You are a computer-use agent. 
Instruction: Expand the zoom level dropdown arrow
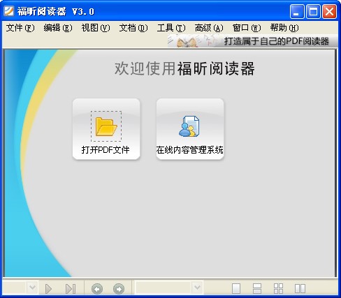[197, 288]
